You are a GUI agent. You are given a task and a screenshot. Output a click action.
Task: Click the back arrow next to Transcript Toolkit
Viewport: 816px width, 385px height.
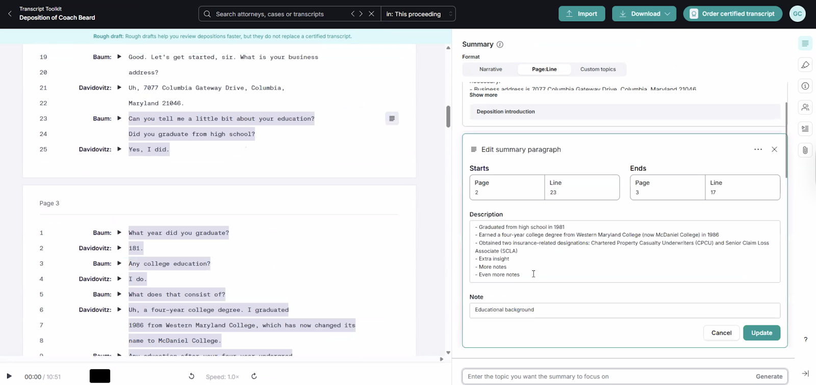pos(10,14)
